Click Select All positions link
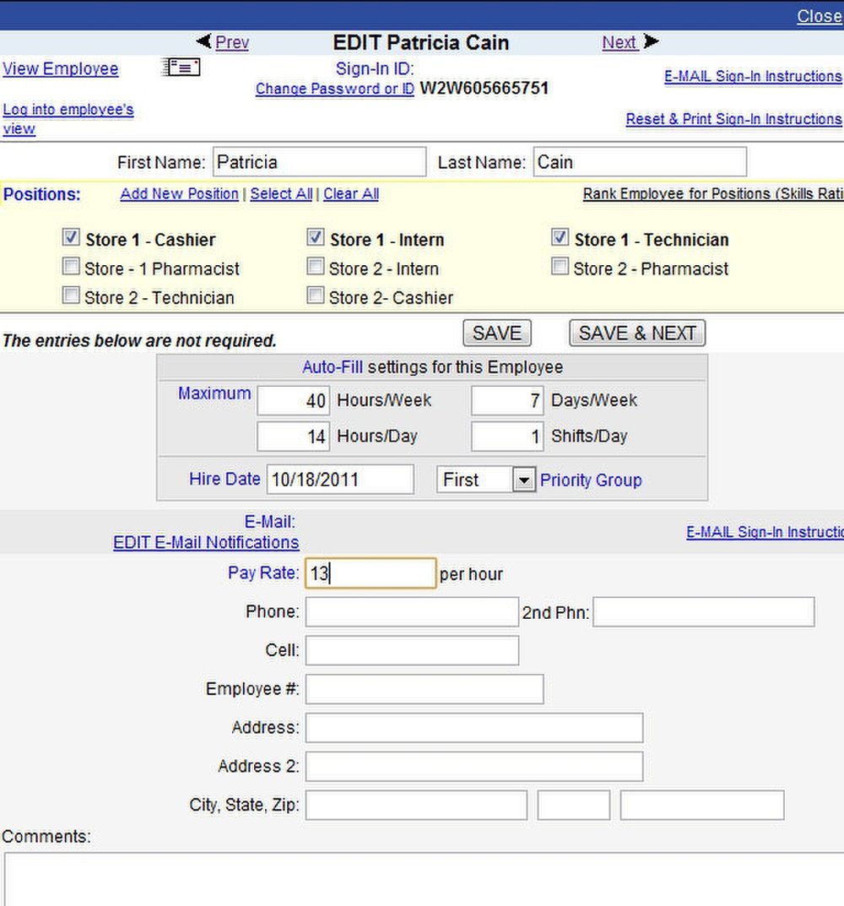Image resolution: width=844 pixels, height=906 pixels. pyautogui.click(x=281, y=193)
